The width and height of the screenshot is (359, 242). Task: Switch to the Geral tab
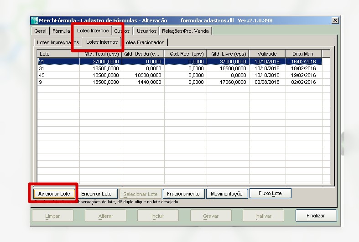40,31
